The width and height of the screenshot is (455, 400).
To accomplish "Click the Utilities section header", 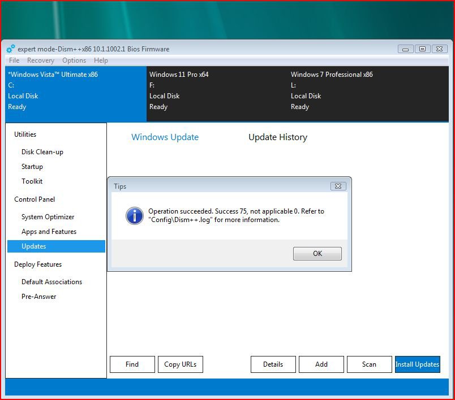I will [25, 134].
